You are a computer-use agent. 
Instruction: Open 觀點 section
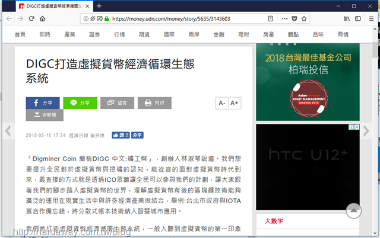tap(293, 34)
